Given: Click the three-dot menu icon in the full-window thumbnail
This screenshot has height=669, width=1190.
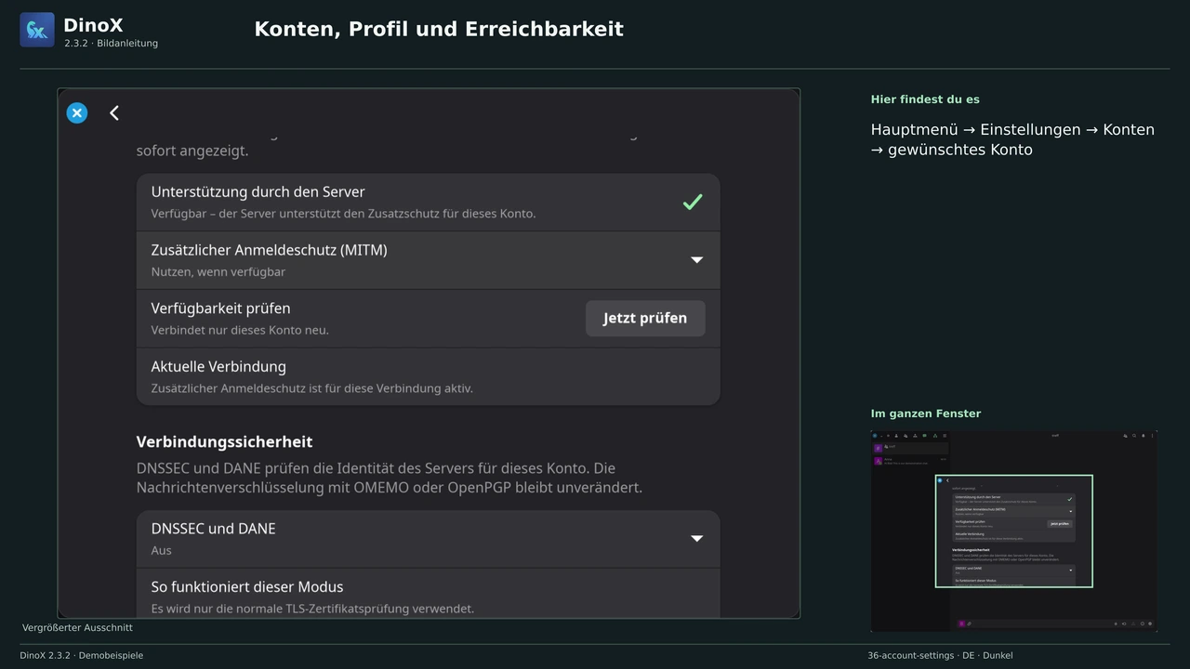Looking at the screenshot, I should (x=1152, y=436).
